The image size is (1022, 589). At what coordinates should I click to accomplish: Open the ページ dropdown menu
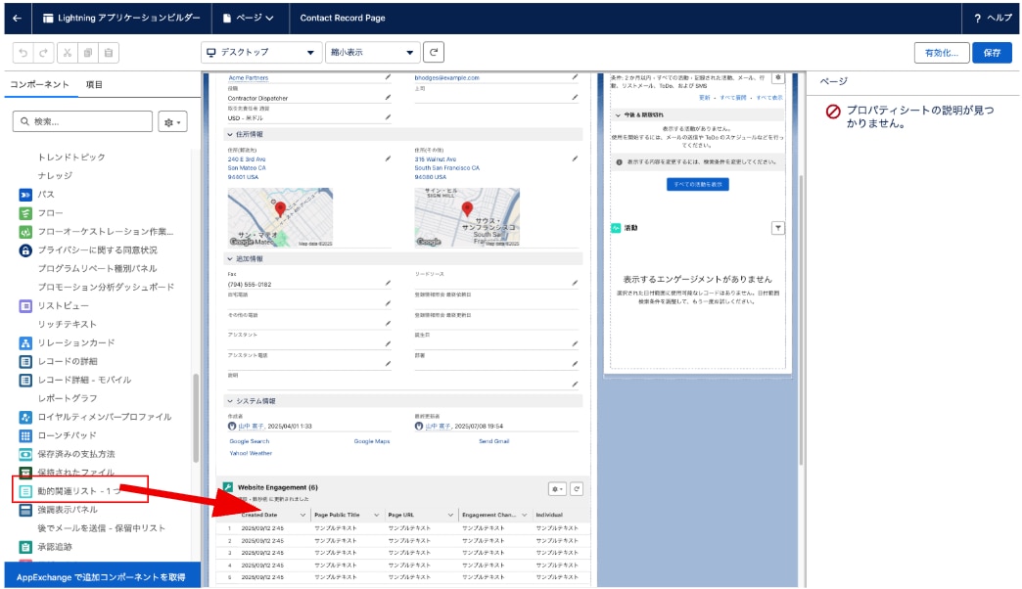(249, 18)
